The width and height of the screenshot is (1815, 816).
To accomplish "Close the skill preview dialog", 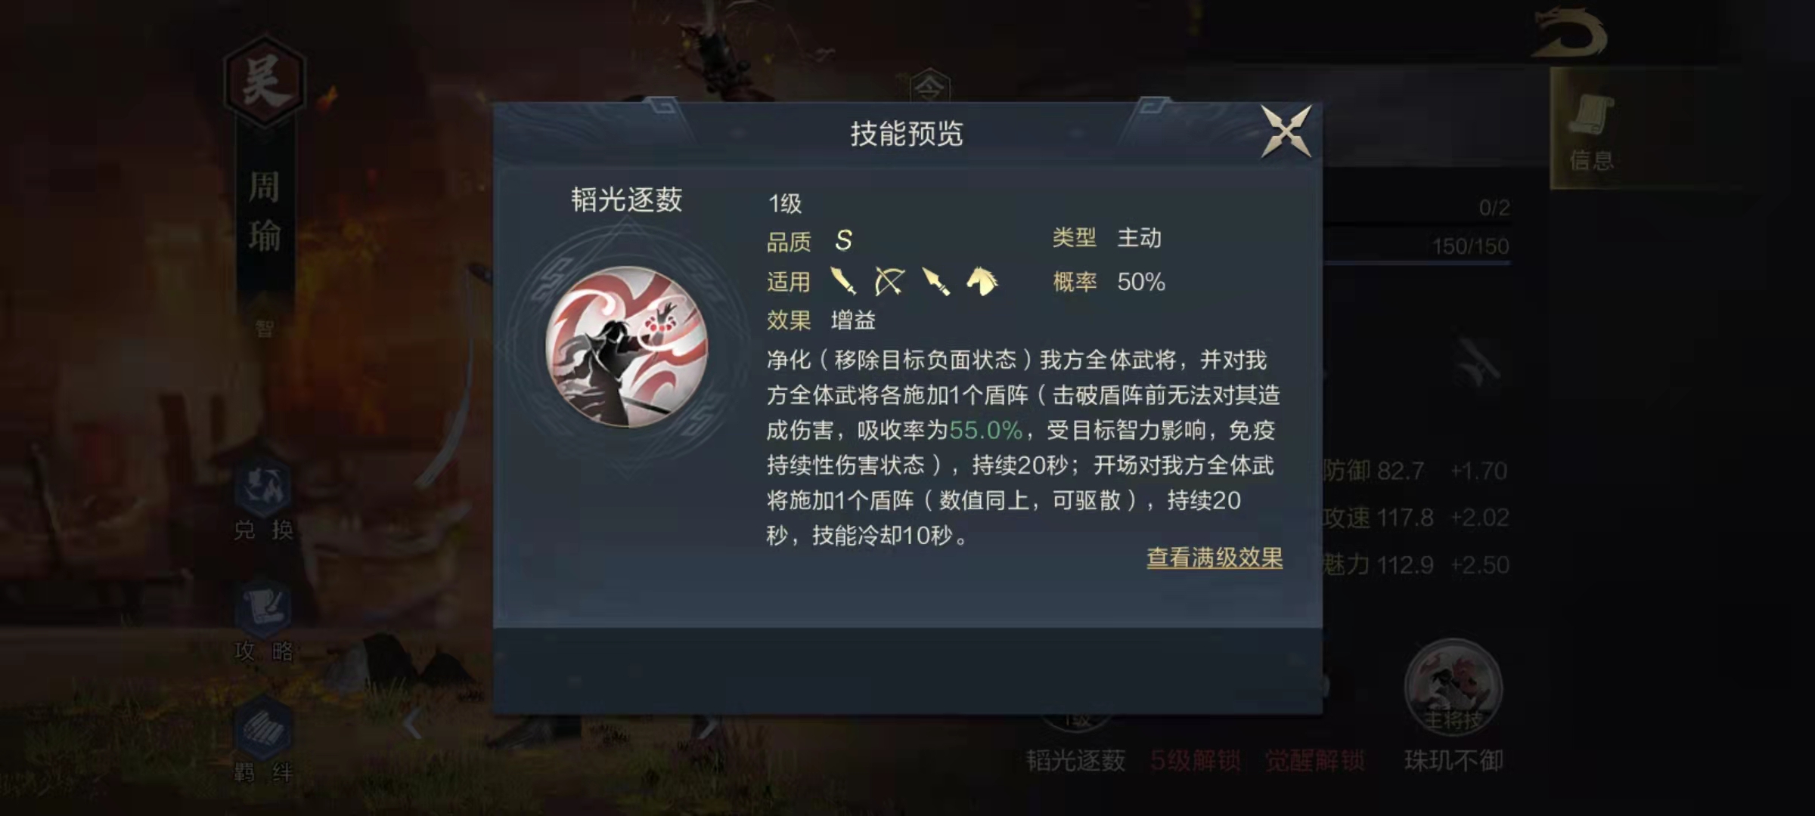I will point(1286,132).
